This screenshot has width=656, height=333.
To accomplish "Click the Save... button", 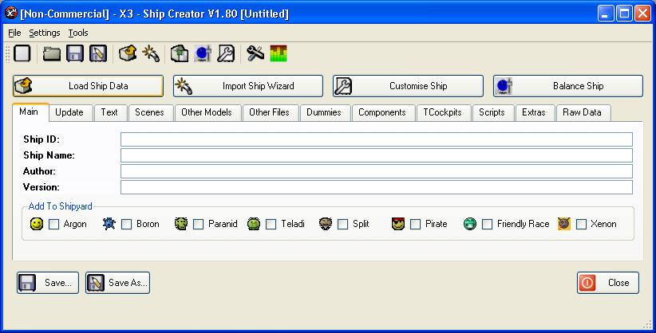I will click(x=48, y=283).
